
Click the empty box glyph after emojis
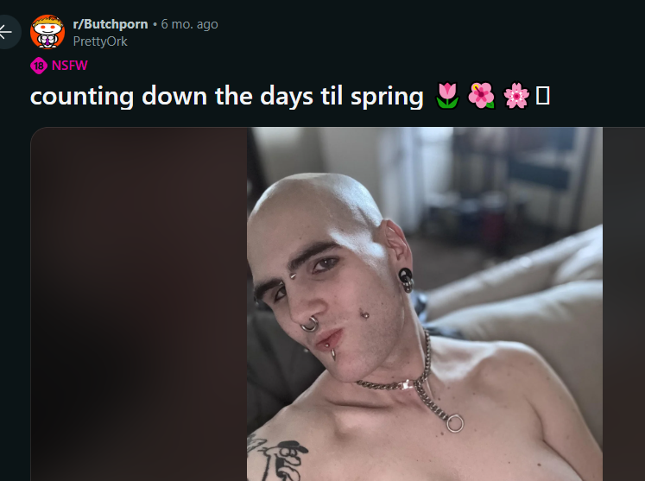542,96
